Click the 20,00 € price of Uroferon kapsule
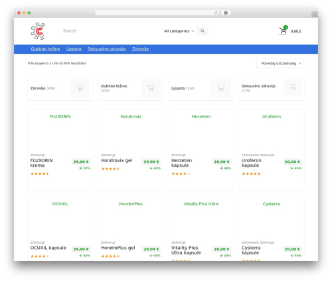This screenshot has width=332, height=281. [292, 161]
